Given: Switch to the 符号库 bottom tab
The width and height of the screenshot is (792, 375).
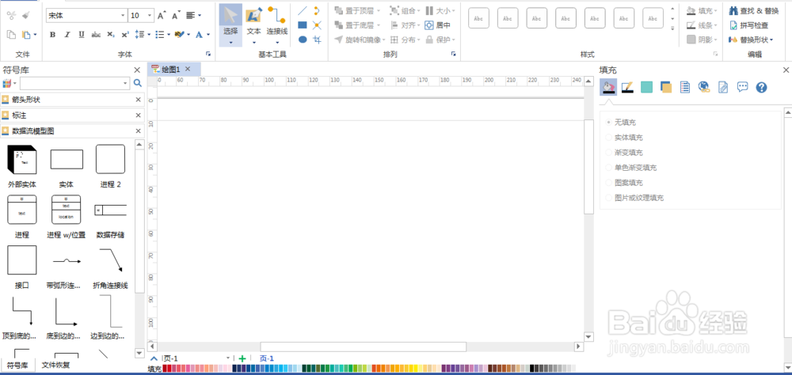Looking at the screenshot, I should (x=17, y=365).
